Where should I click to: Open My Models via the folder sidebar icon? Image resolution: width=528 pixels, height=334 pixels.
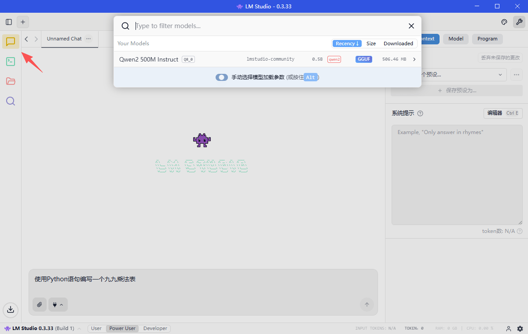(10, 81)
